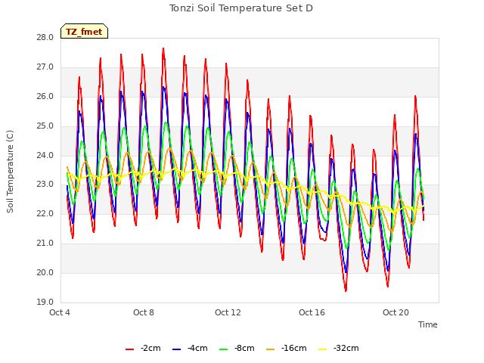Click the 19.0 y-axis tick label
This screenshot has height=363, width=484.
[45, 302]
